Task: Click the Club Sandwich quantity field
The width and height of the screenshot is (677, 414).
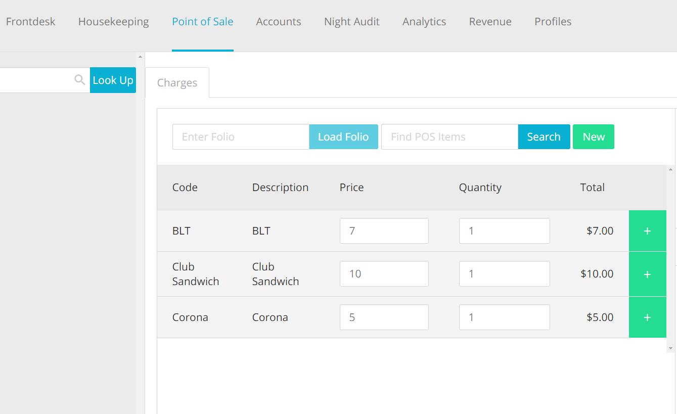Action: [505, 274]
